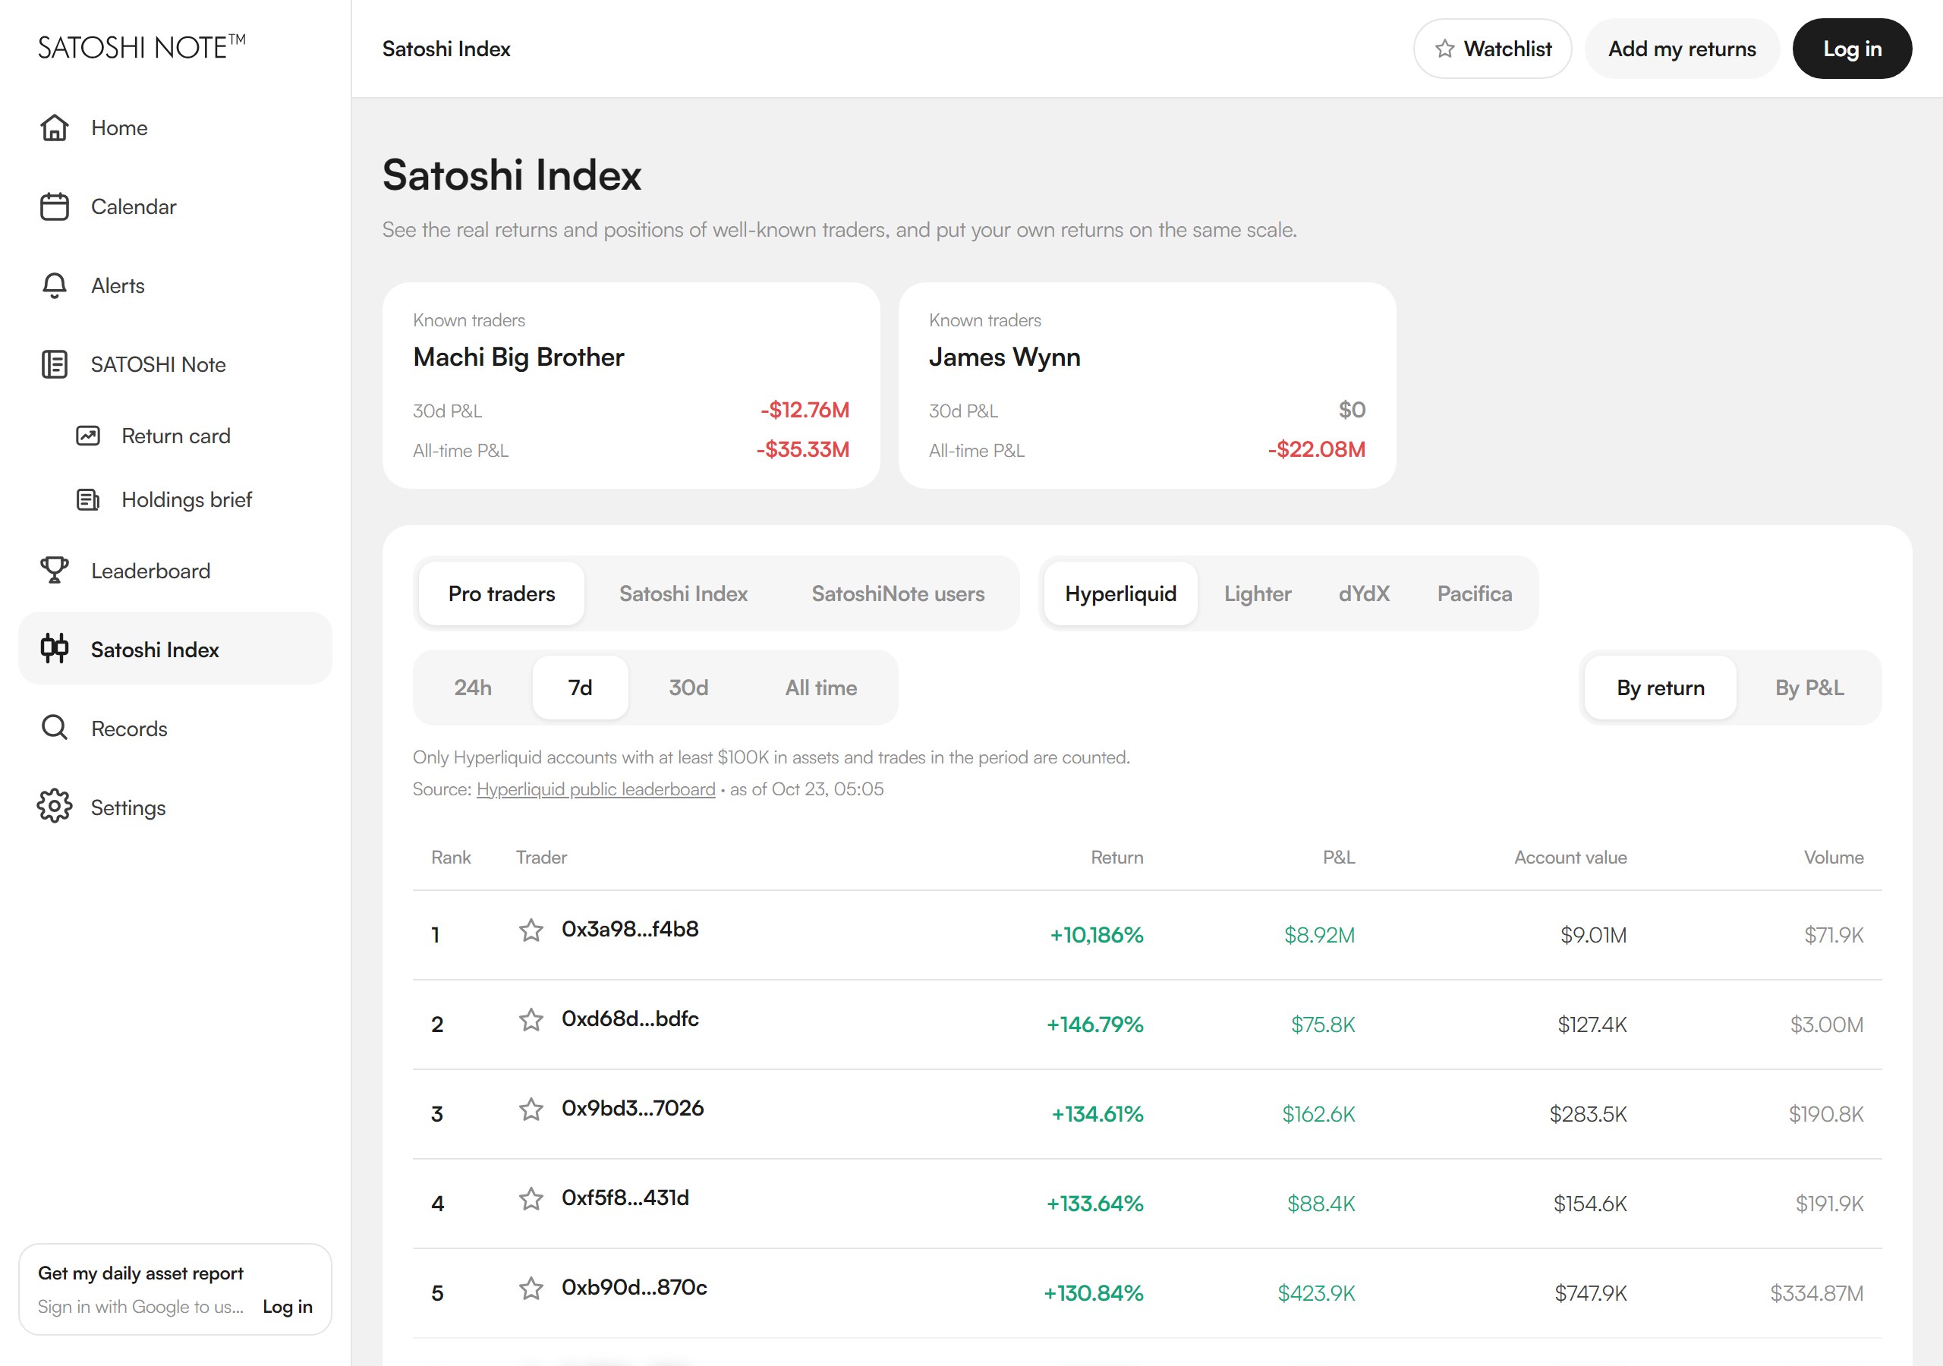Screen dimensions: 1943x1366
Task: Open James Wynn trader card
Action: click(1147, 385)
